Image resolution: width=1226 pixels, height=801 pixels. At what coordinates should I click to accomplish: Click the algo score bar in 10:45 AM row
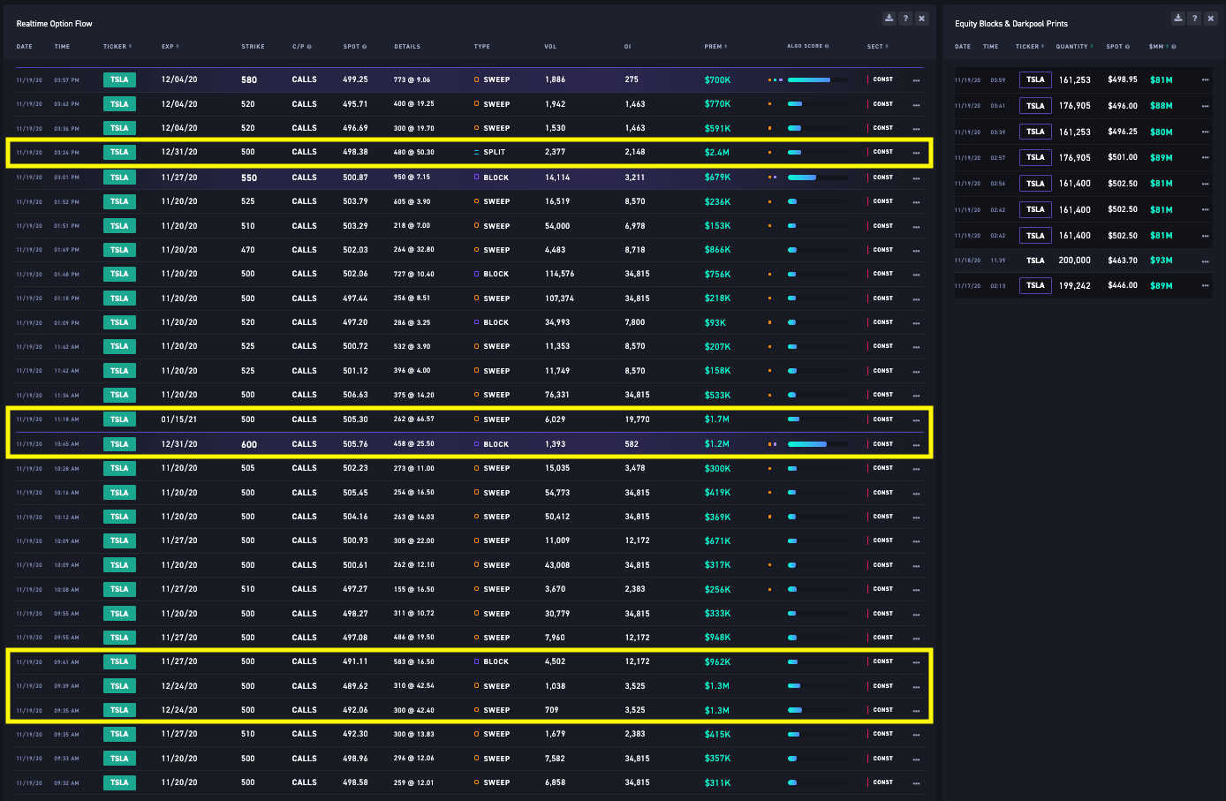pyautogui.click(x=817, y=444)
